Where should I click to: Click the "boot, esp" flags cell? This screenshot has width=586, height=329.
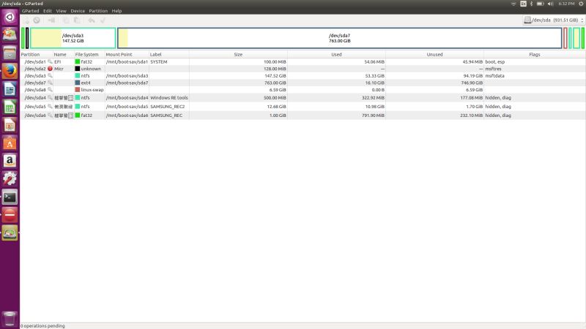pos(495,61)
